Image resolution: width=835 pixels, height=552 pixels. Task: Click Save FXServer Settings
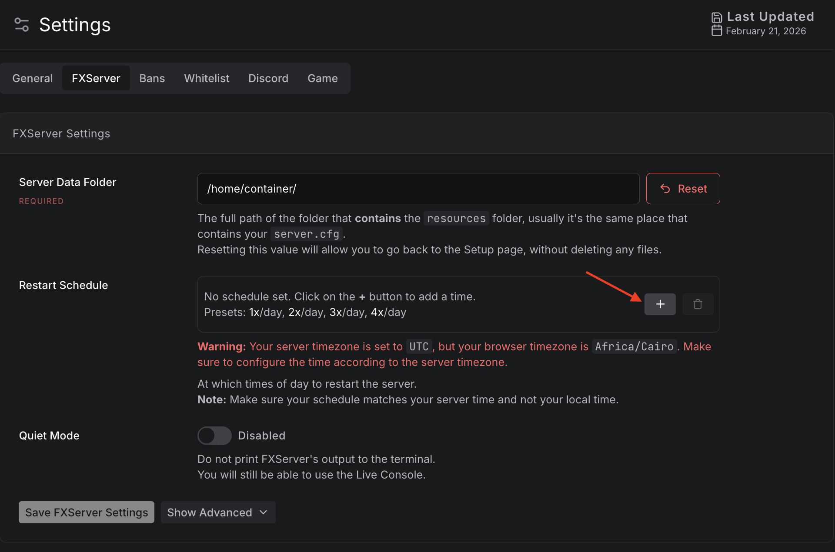pyautogui.click(x=87, y=512)
